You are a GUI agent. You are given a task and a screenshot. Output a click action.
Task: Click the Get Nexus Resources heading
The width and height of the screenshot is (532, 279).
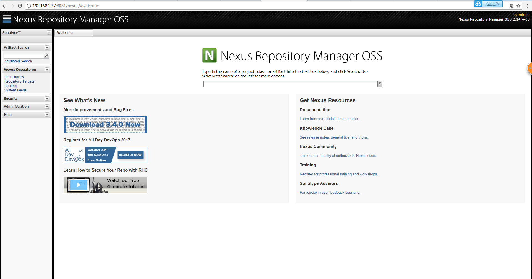pos(327,100)
